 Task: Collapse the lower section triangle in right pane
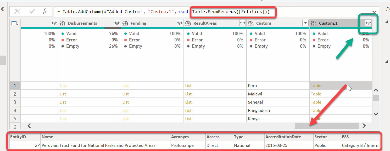tap(387, 62)
